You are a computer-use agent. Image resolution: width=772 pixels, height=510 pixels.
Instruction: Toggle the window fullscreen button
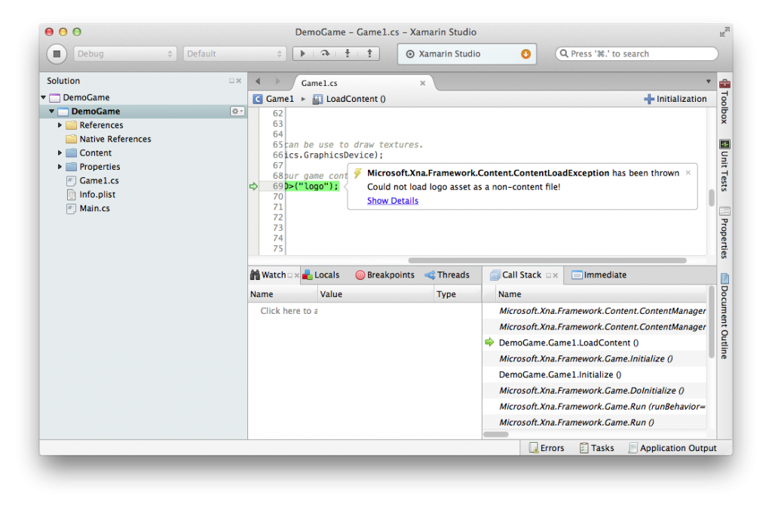(724, 32)
